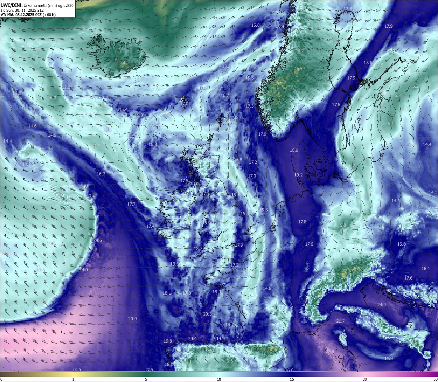
Task: Click the 5.8 value label
Action: [343, 225]
